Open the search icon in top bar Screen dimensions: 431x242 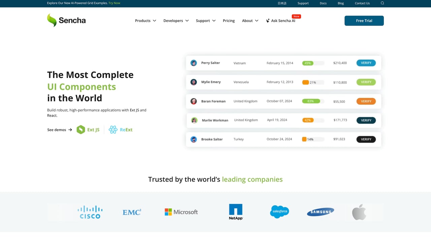click(382, 3)
